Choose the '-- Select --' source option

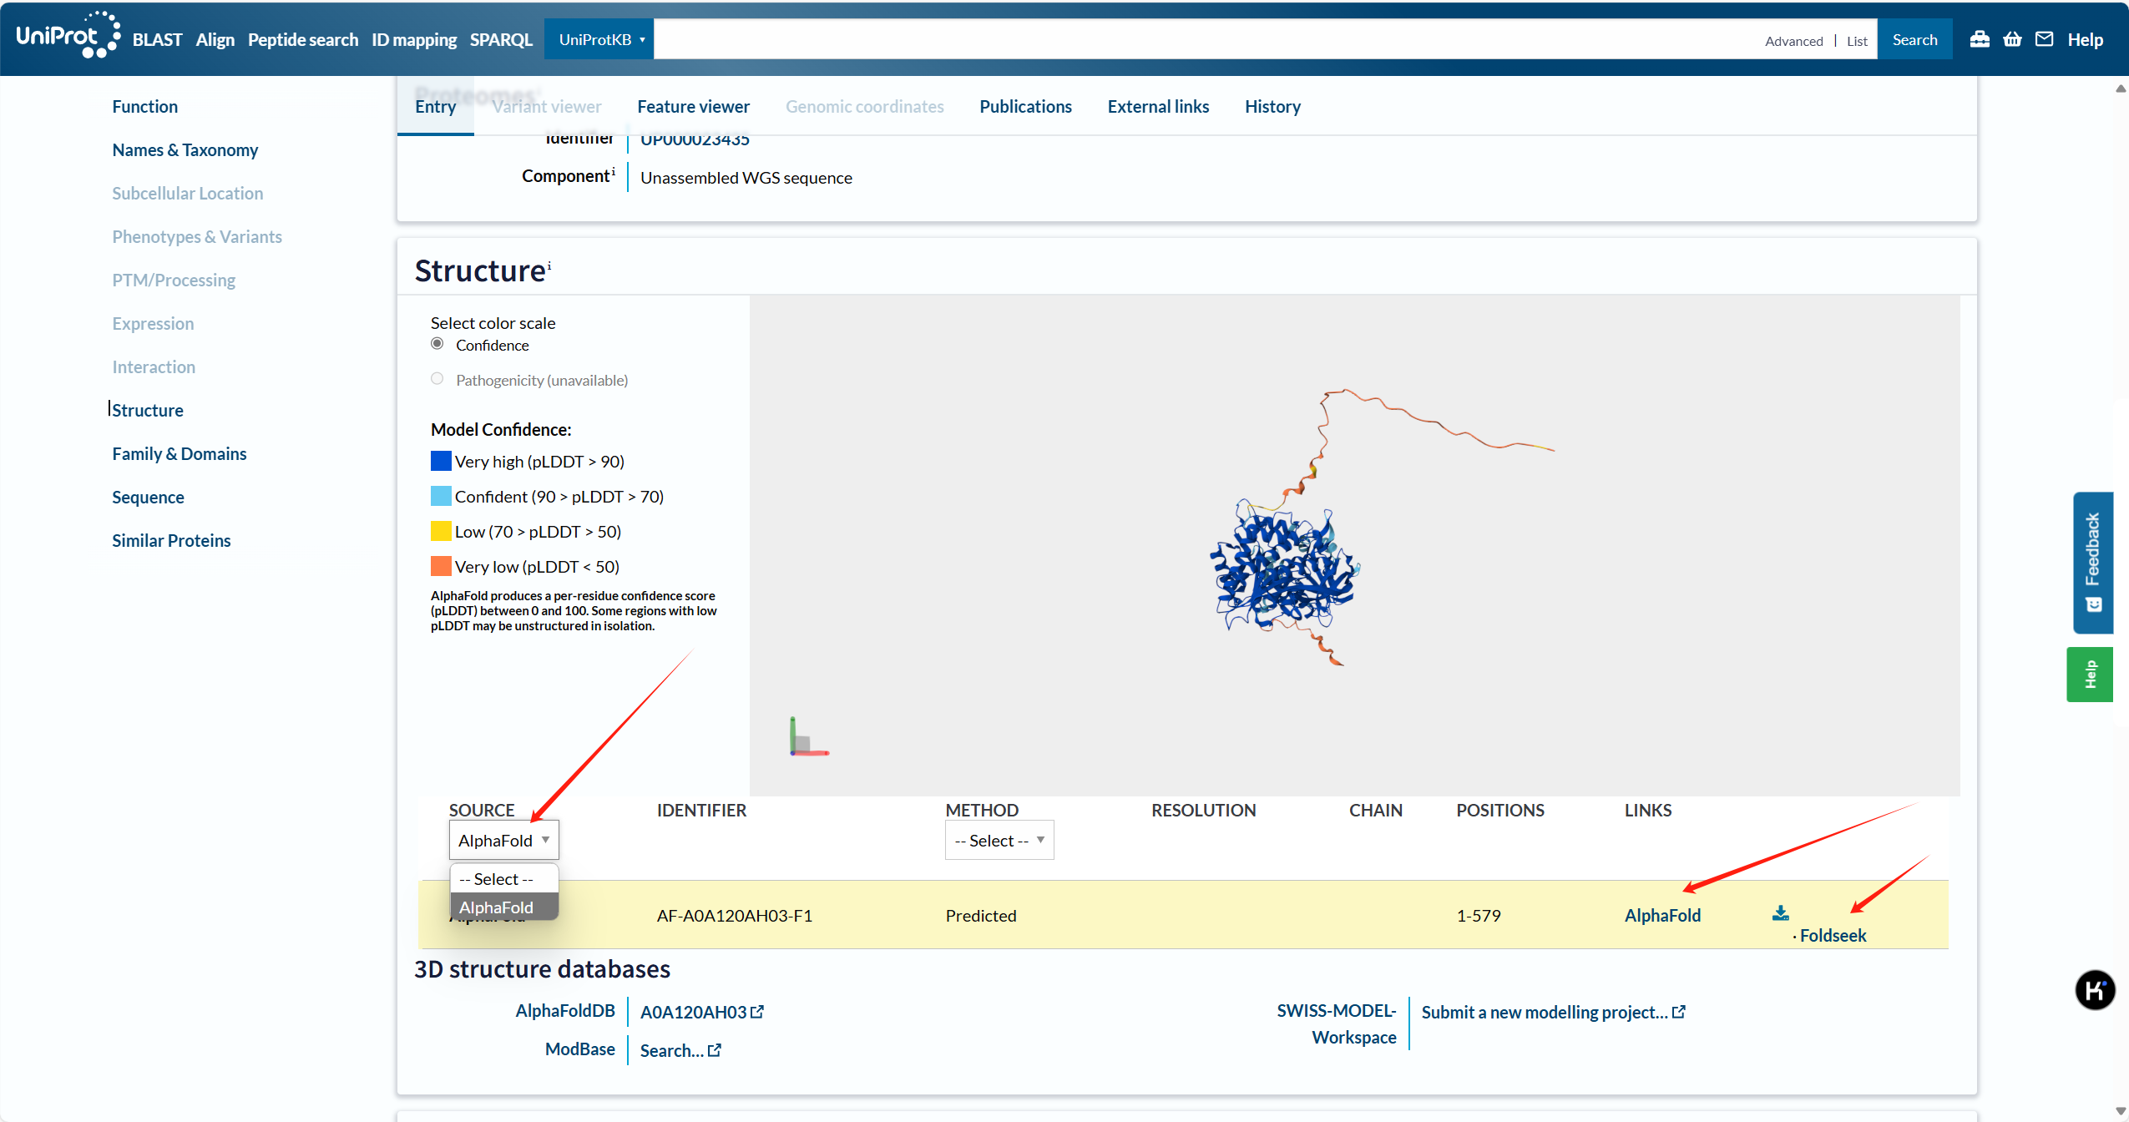pyautogui.click(x=497, y=879)
